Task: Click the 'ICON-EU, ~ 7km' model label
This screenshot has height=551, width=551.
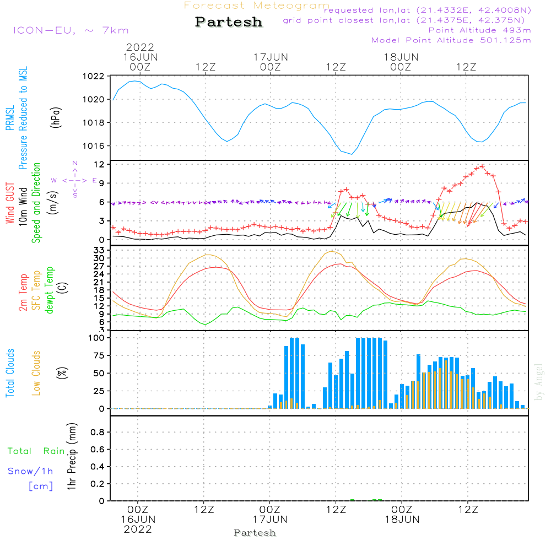Action: coord(71,30)
